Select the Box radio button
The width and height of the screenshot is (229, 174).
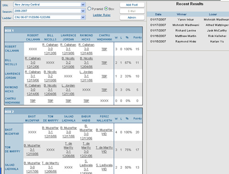(106, 9)
